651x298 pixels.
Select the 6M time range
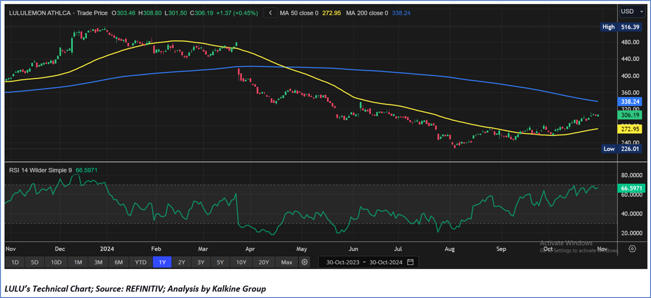tap(119, 262)
